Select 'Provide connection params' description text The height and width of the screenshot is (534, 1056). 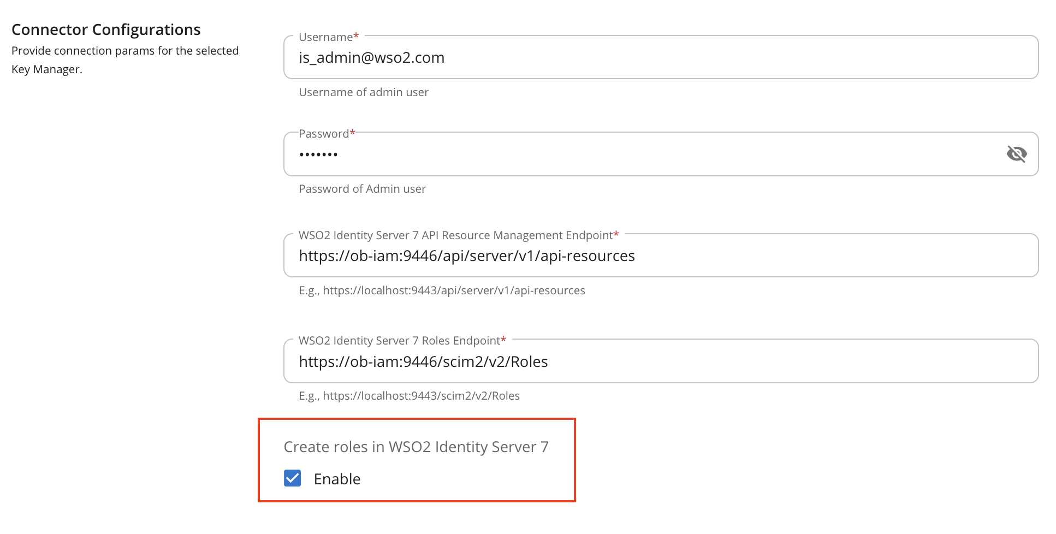click(125, 60)
